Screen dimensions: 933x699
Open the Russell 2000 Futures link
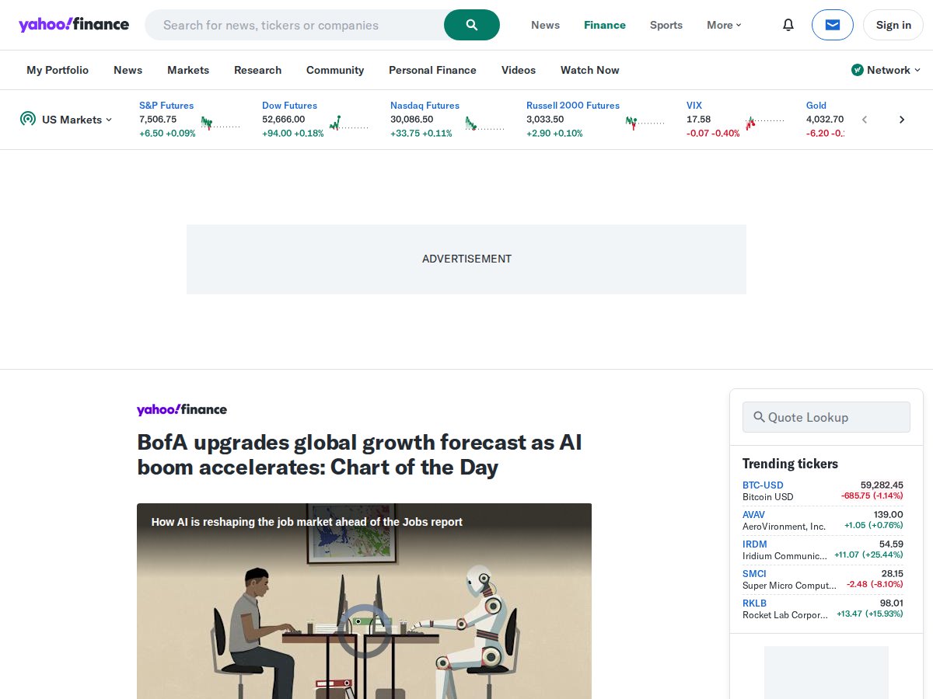point(573,106)
